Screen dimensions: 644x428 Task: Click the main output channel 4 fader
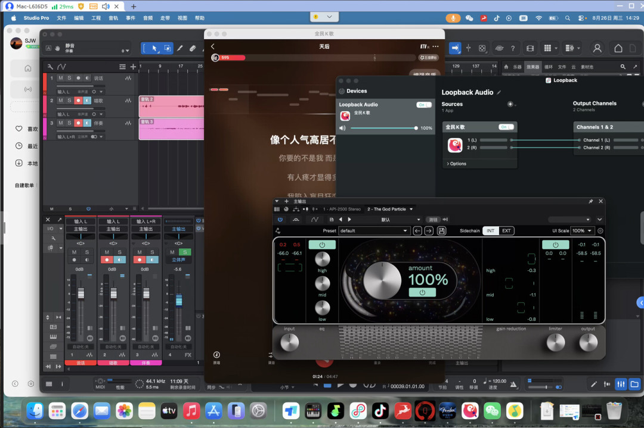click(179, 299)
